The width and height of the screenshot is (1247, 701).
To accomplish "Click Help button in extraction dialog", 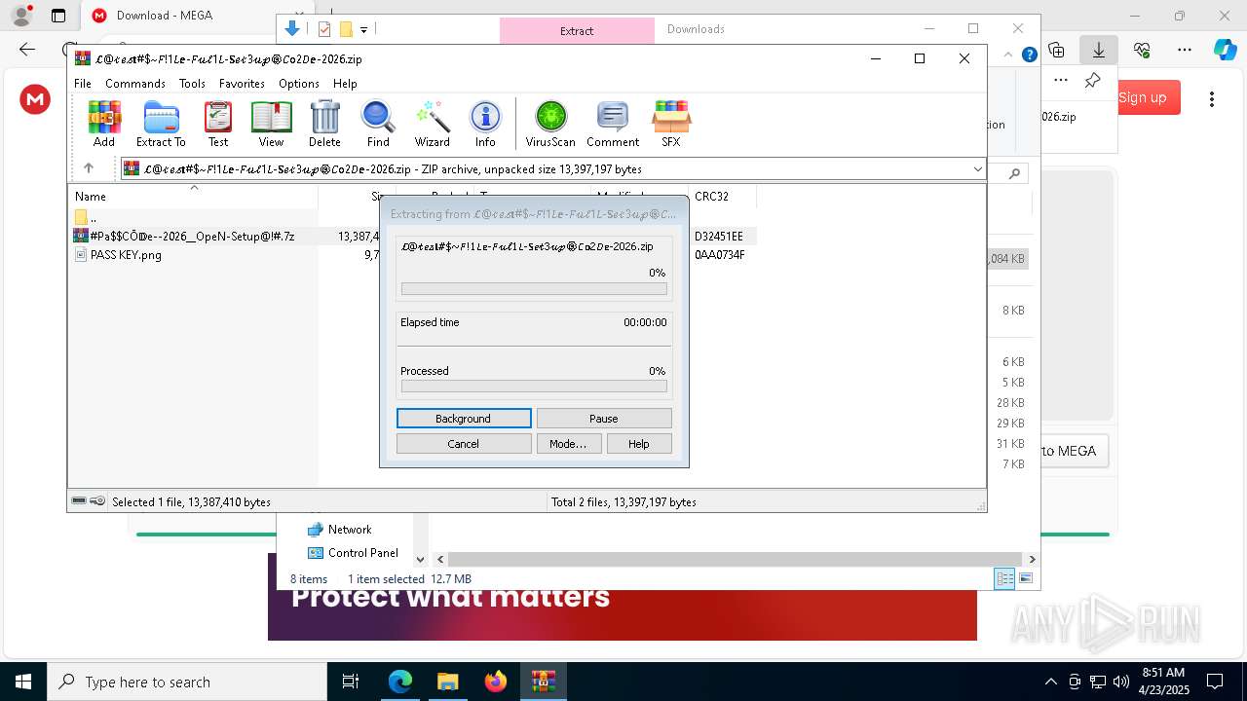I will 639,443.
